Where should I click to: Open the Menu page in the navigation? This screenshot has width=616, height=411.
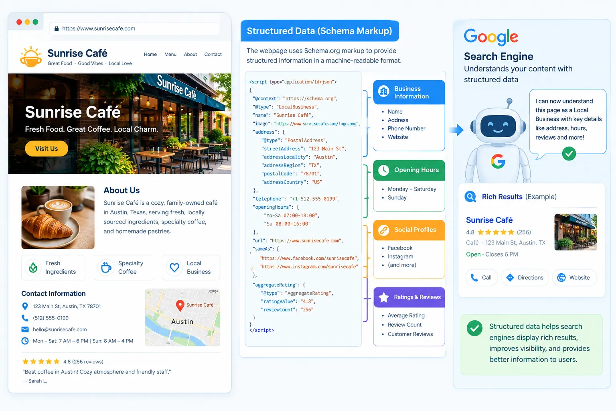tap(170, 55)
